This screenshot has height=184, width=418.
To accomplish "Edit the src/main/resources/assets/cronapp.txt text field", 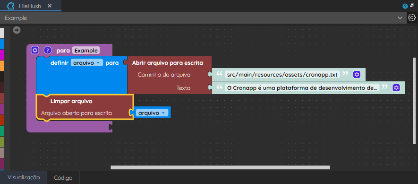I will pyautogui.click(x=282, y=75).
